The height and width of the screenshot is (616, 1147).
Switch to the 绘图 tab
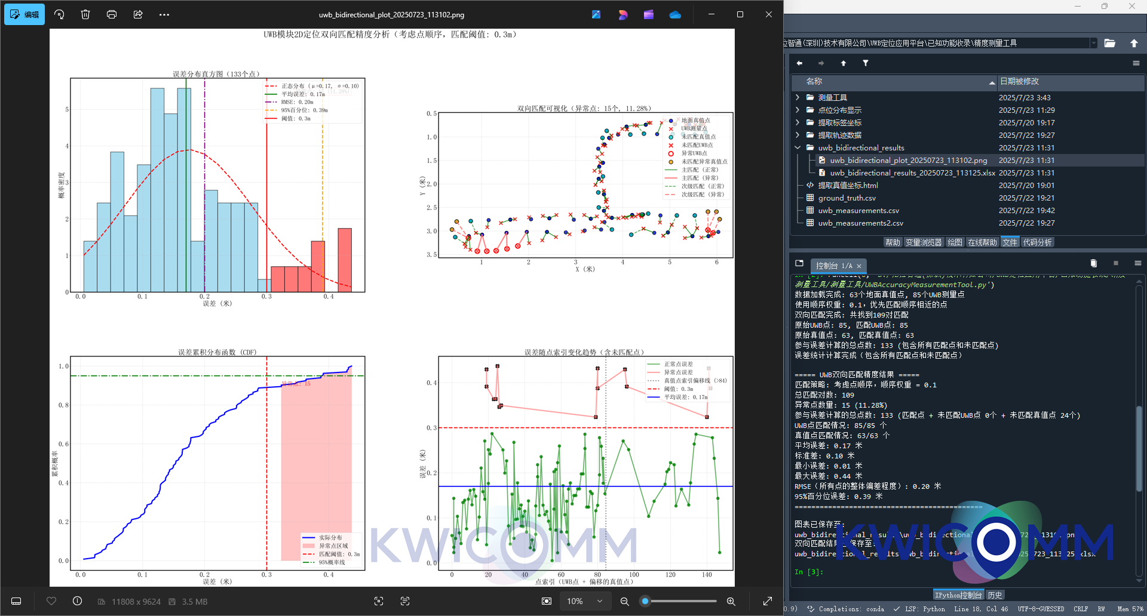coord(955,242)
